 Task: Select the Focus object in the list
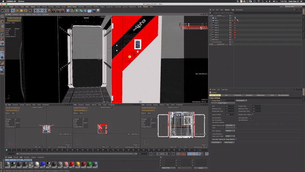pyautogui.click(x=216, y=40)
